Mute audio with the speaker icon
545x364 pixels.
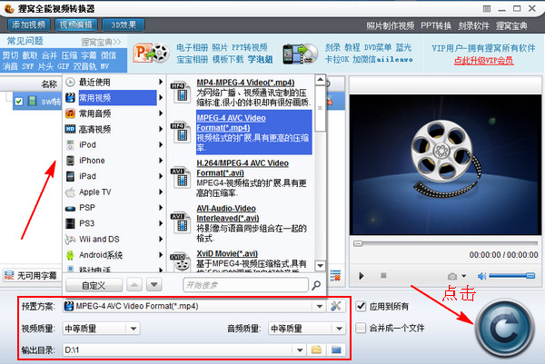[481, 276]
